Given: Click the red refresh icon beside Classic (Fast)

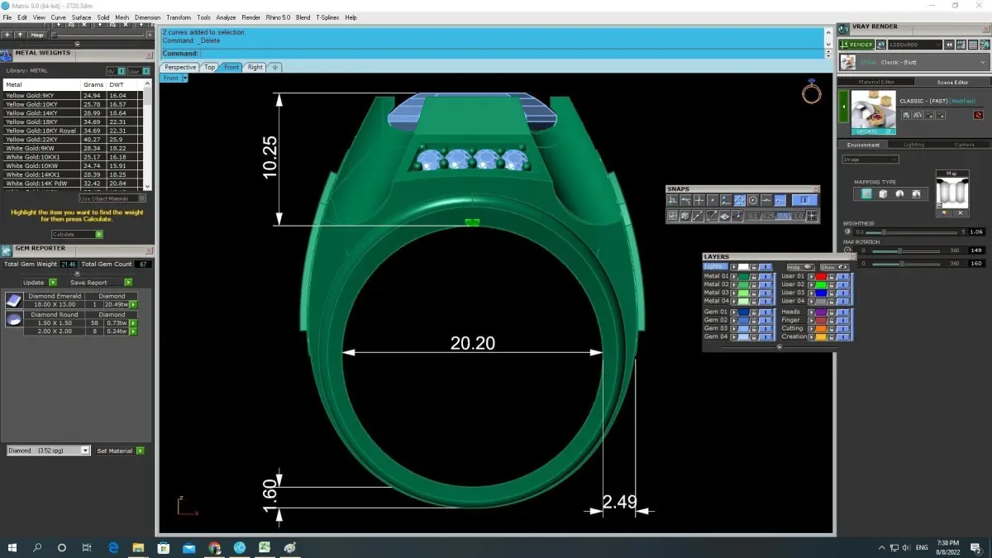Looking at the screenshot, I should [978, 115].
